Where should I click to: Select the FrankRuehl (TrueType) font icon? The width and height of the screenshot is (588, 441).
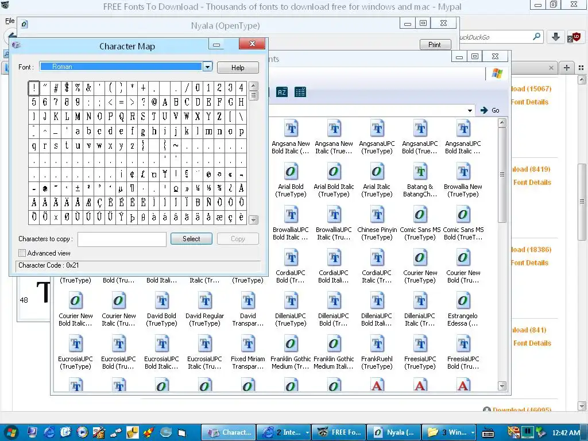click(377, 345)
